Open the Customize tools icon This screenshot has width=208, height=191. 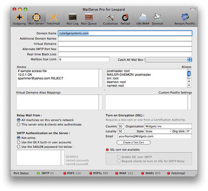point(110,19)
